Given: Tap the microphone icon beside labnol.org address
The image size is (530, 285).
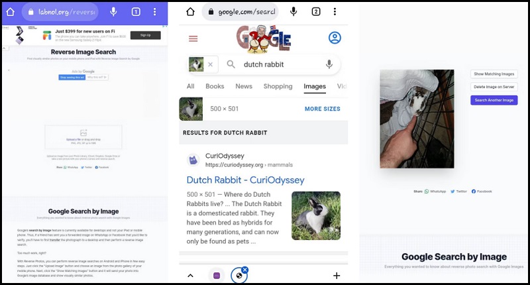Looking at the screenshot, I should pos(113,12).
